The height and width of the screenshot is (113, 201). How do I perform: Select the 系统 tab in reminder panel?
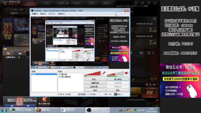[8, 53]
